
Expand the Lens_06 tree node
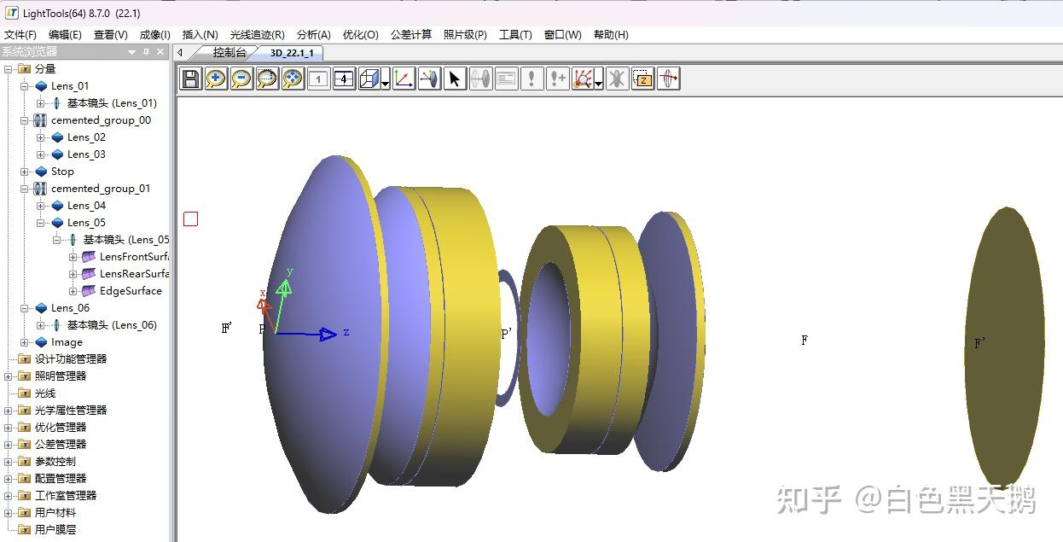(x=25, y=307)
